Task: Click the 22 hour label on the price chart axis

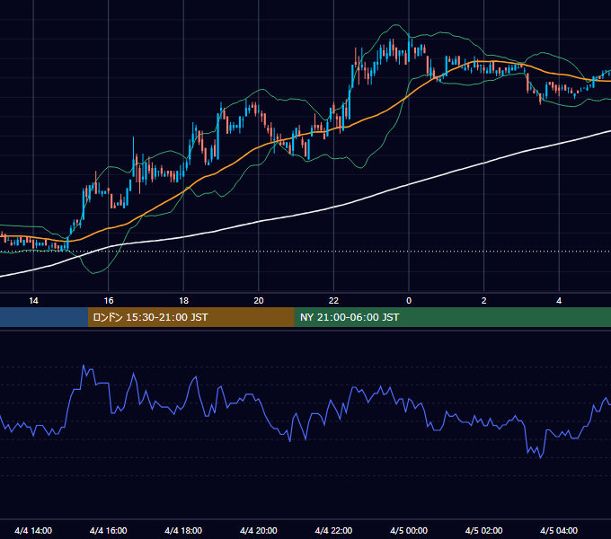Action: (x=333, y=301)
